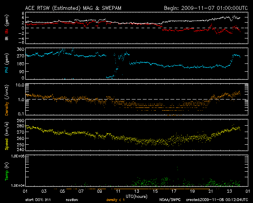This screenshot has width=253, height=203.
Task: Click the 'UTC(hours)' x-axis label
Action: pyautogui.click(x=136, y=197)
